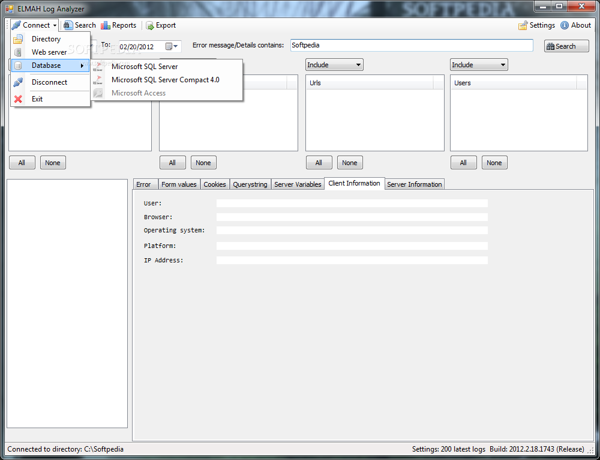Click the Search button beside the filter field
The height and width of the screenshot is (460, 600).
pos(566,46)
